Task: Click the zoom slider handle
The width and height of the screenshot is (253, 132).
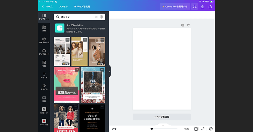Action: (152, 129)
